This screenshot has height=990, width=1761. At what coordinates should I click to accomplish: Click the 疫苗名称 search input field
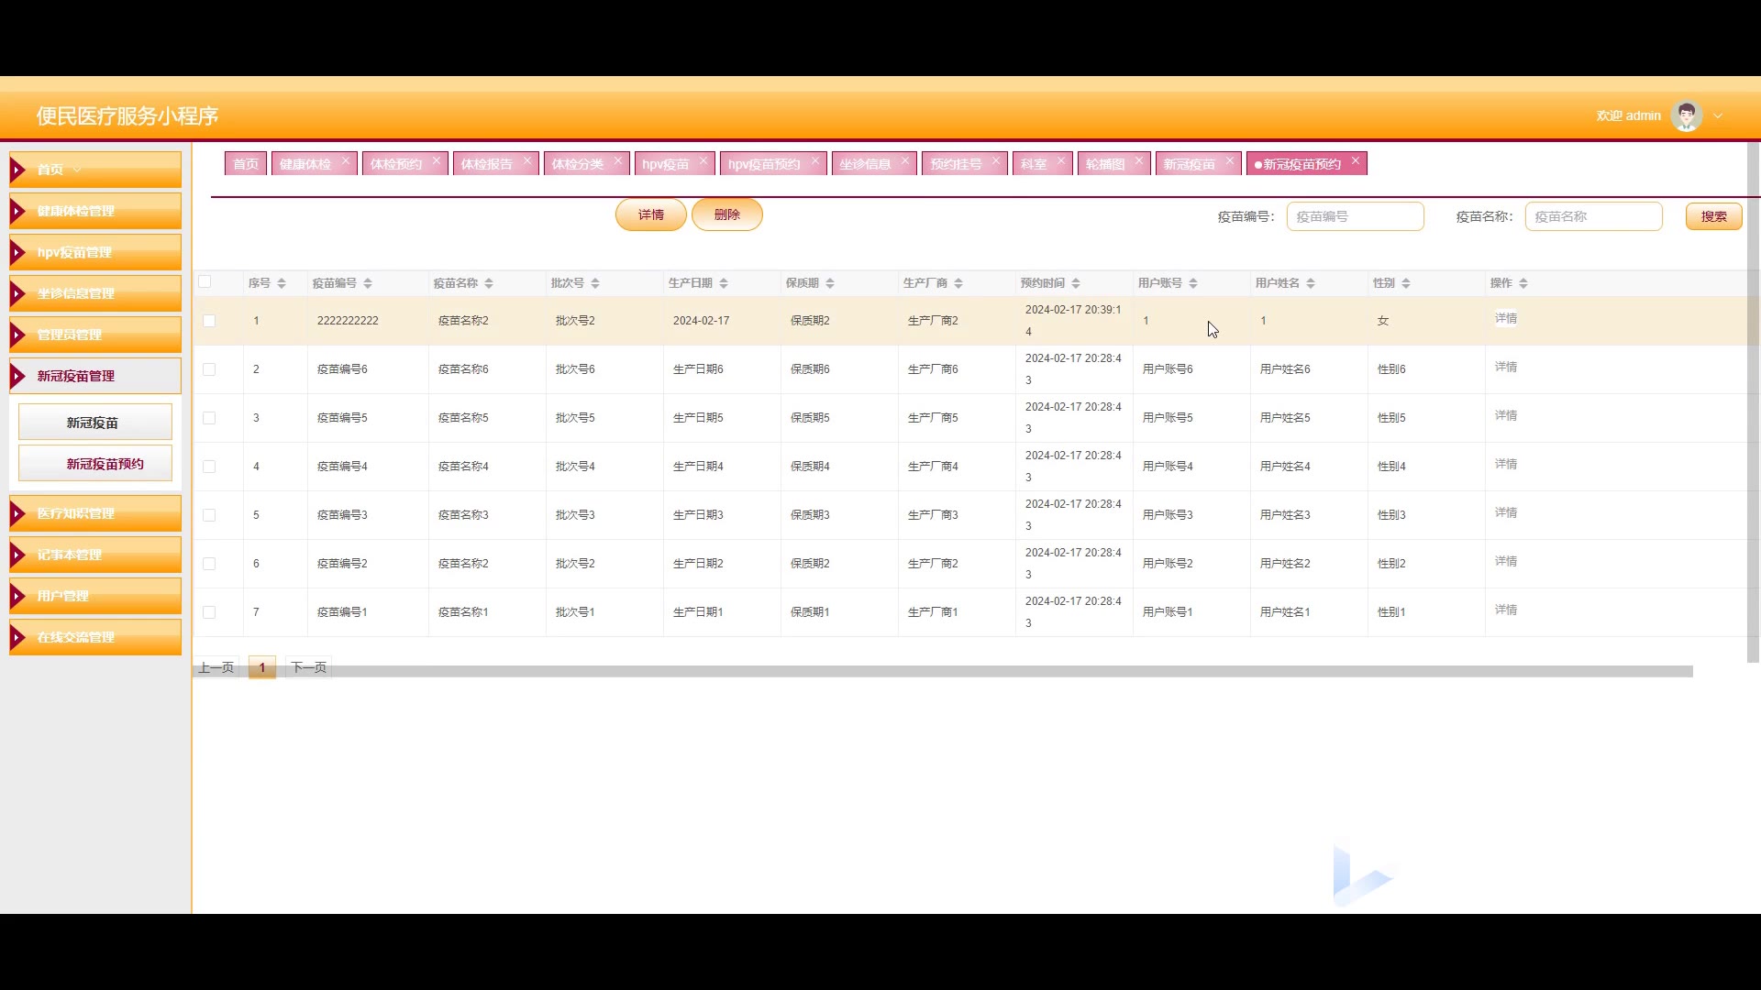click(x=1593, y=216)
